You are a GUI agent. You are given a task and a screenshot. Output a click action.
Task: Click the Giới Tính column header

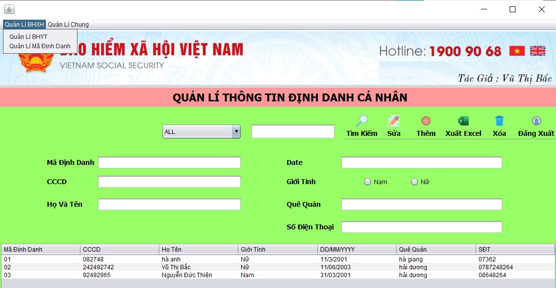(x=278, y=250)
